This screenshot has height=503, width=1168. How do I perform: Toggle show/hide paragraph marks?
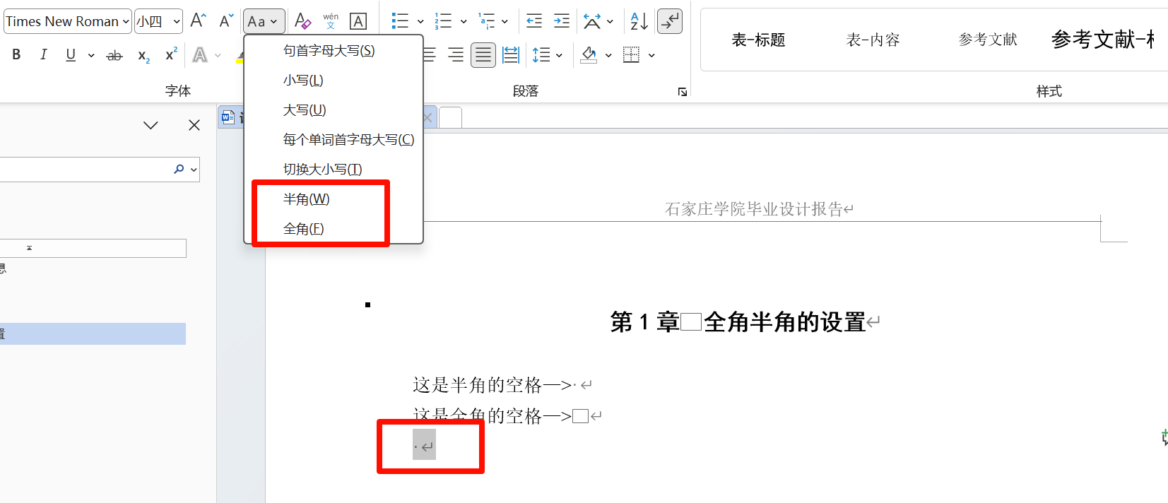tap(669, 21)
